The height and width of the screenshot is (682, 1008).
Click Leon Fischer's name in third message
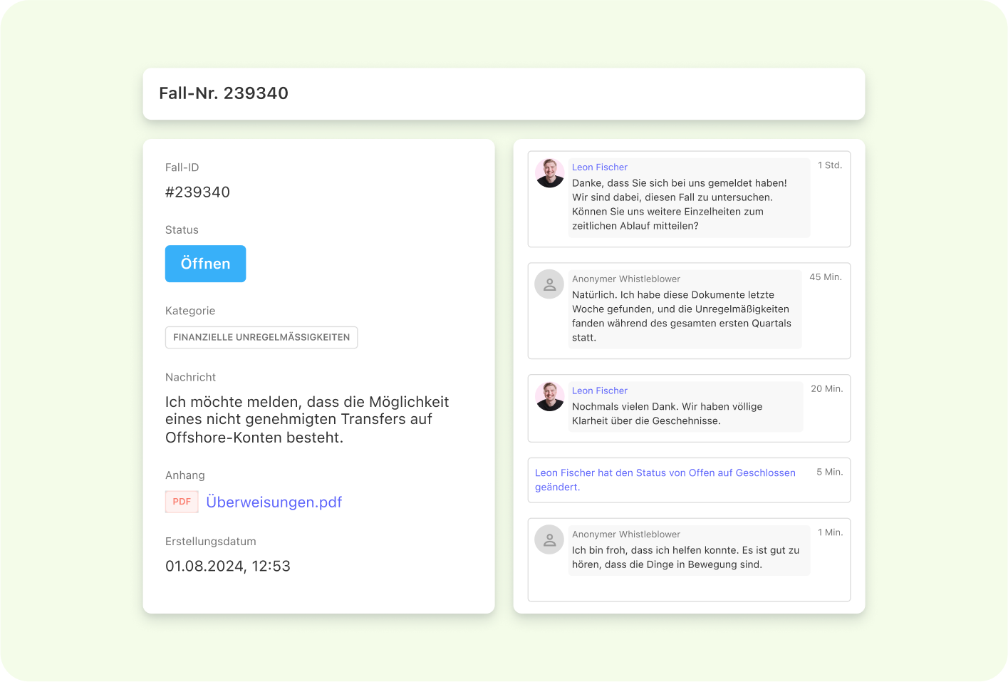[x=599, y=391]
